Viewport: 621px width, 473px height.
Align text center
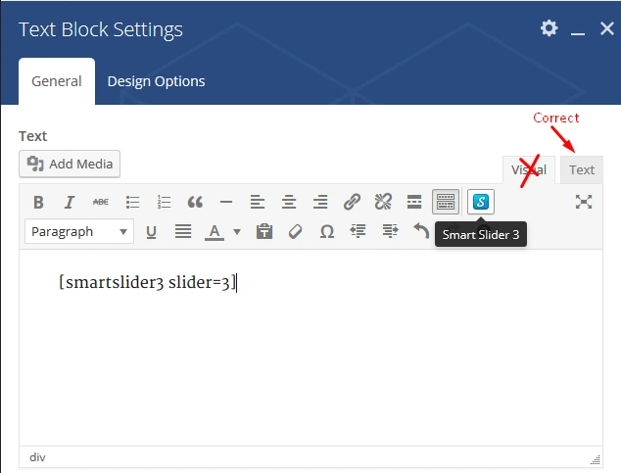tap(289, 203)
